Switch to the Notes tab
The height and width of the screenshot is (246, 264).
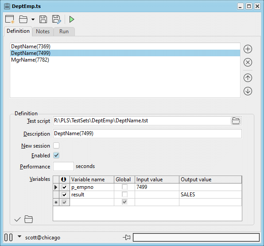coord(43,31)
